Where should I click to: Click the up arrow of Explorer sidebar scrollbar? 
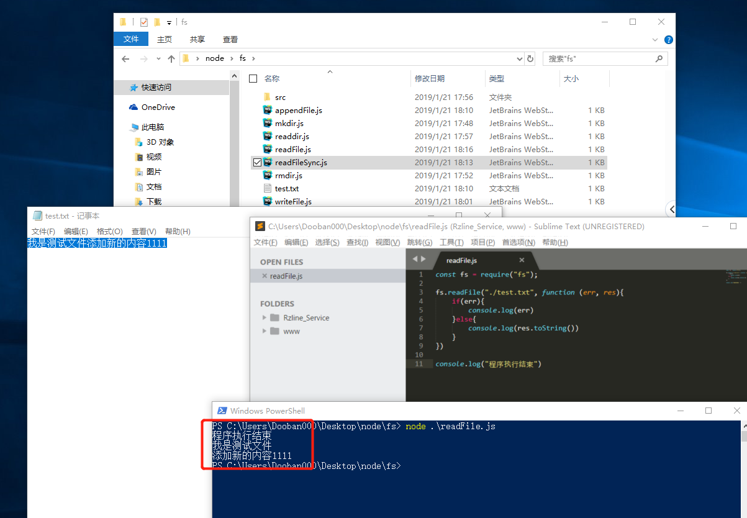[235, 76]
